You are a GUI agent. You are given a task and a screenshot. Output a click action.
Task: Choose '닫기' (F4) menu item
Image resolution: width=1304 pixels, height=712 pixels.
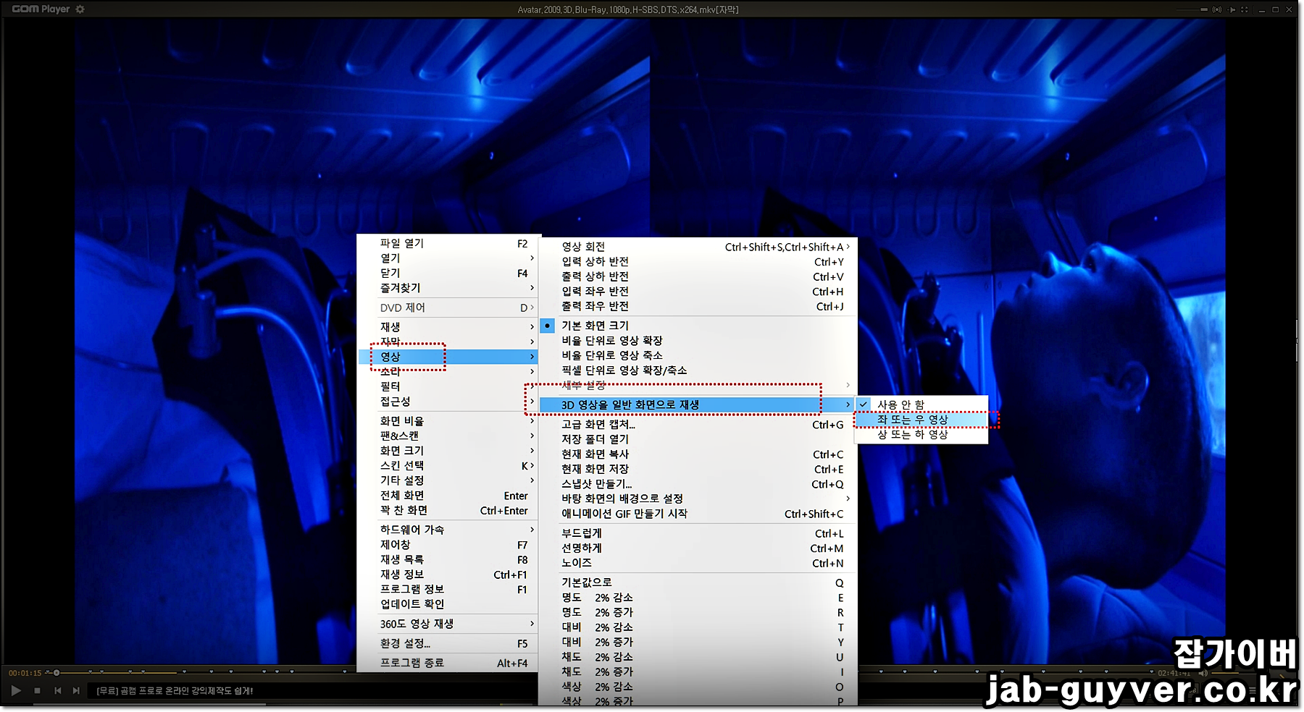[x=448, y=273]
